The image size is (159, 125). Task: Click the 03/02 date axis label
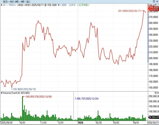[x=116, y=123]
